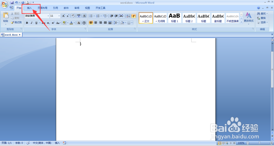This screenshot has height=146, width=274.
Task: Expand the borders dropdown arrow
Action: (x=132, y=23)
